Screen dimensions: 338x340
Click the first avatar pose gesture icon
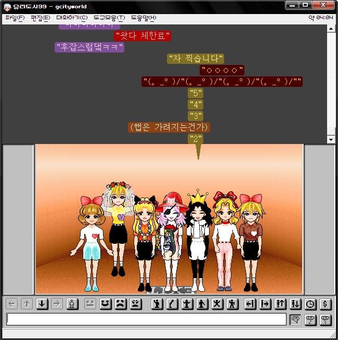point(157,304)
